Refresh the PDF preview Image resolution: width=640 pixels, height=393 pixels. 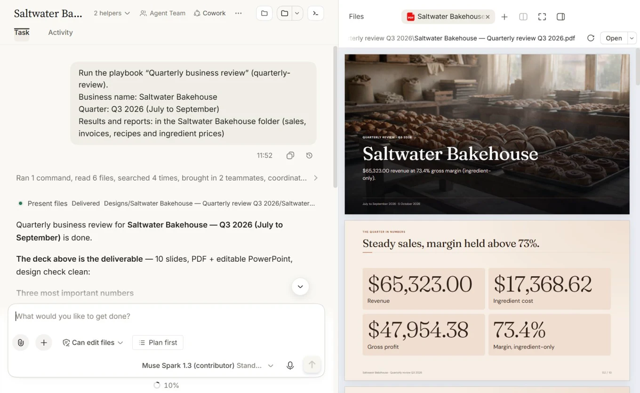click(591, 38)
